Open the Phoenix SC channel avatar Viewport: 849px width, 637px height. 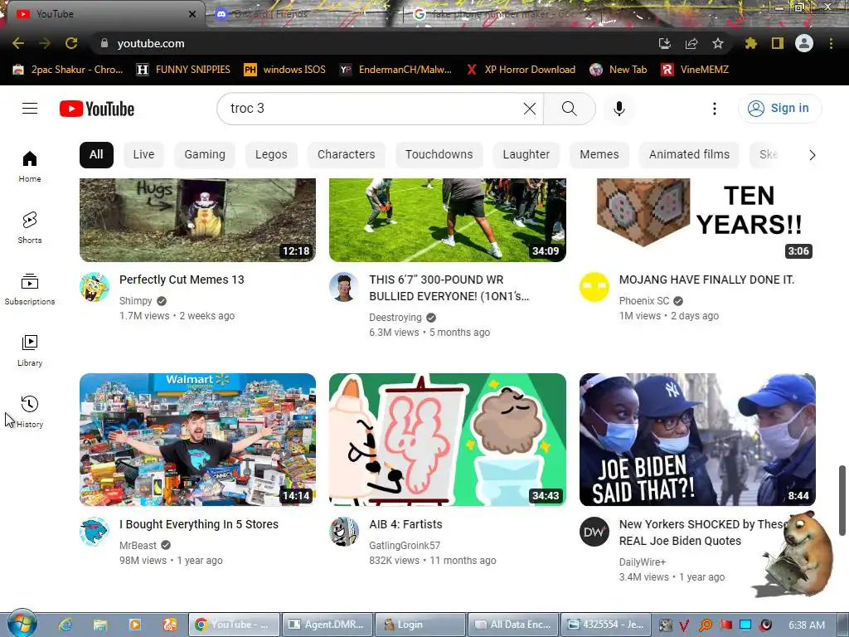point(594,287)
